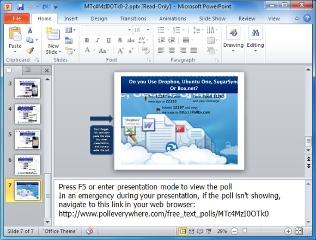Viewport: 316px width, 240px height.
Task: Increase list indent level
Action: pyautogui.click(x=172, y=40)
